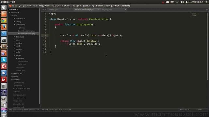Viewport: 209px width, 117px height.
Task: Expand the tests folder
Action: (14, 52)
